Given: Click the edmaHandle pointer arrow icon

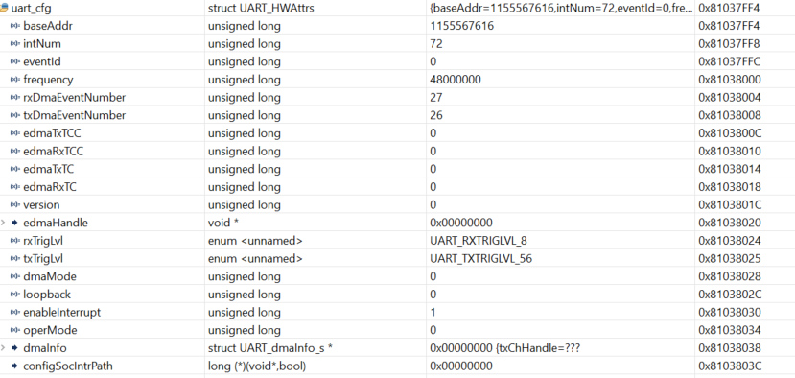Looking at the screenshot, I should tap(14, 223).
